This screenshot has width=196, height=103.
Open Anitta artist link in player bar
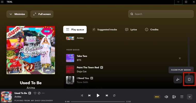coord(18,97)
